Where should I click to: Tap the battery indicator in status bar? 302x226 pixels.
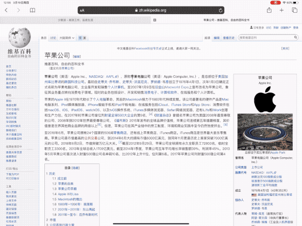(296, 3)
